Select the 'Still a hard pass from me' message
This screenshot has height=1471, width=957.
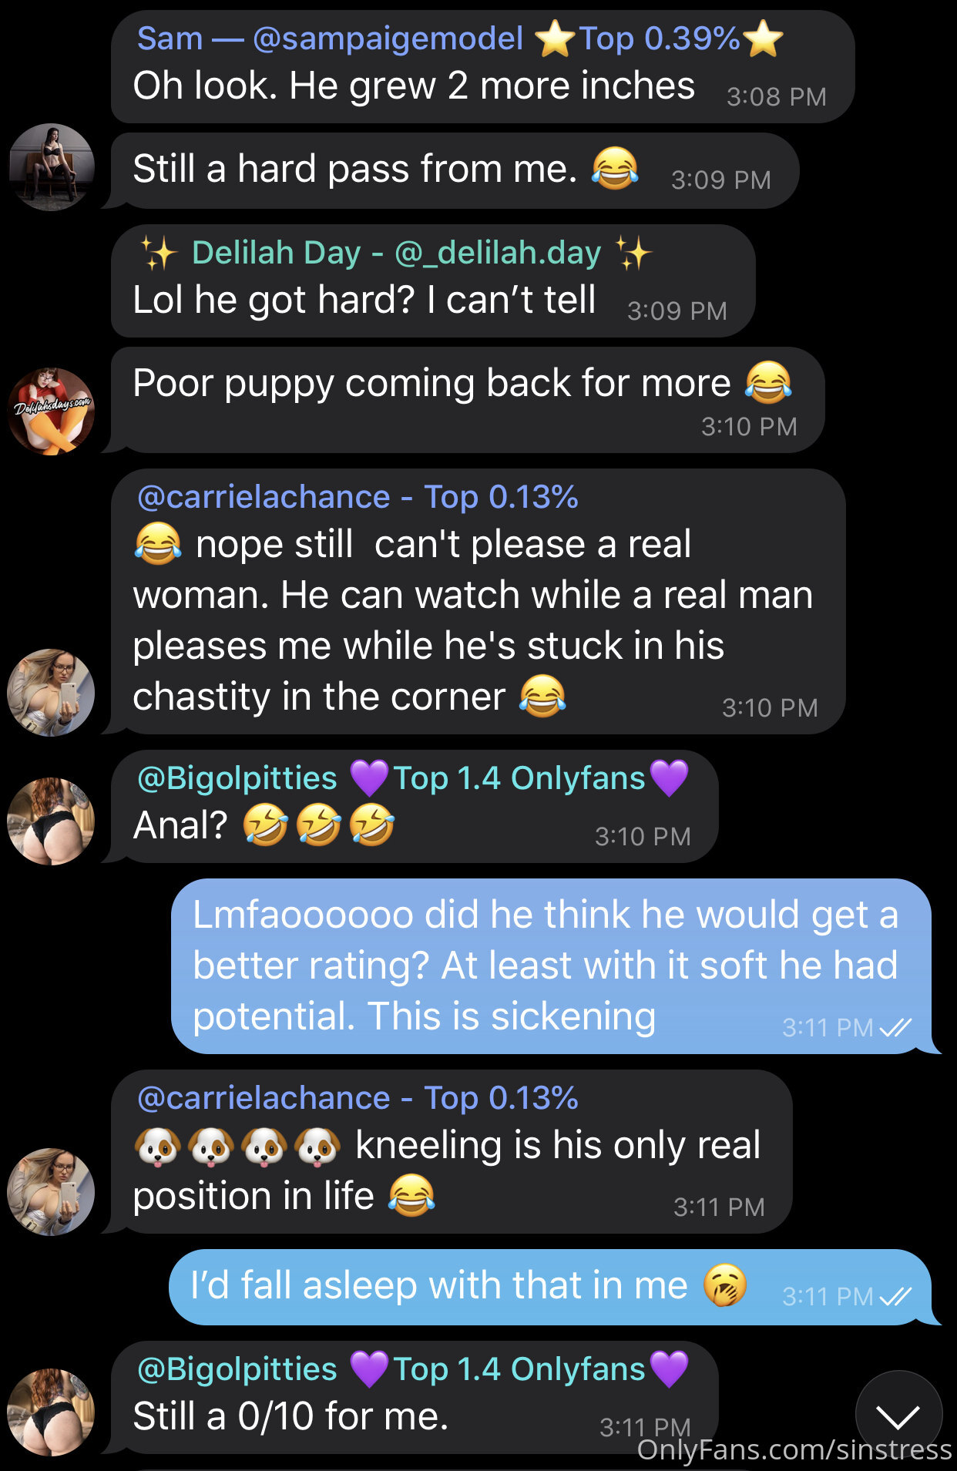pyautogui.click(x=455, y=170)
